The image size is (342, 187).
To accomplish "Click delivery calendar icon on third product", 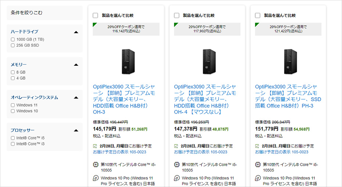I will pyautogui.click(x=257, y=145).
